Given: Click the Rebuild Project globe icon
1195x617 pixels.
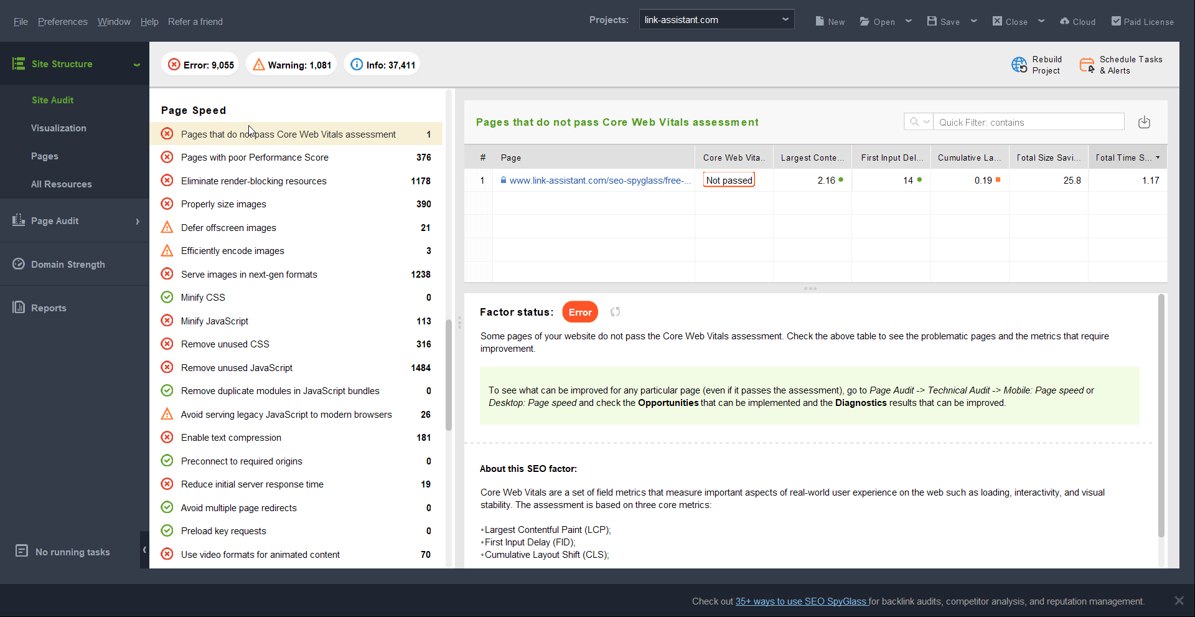Looking at the screenshot, I should pos(1019,65).
